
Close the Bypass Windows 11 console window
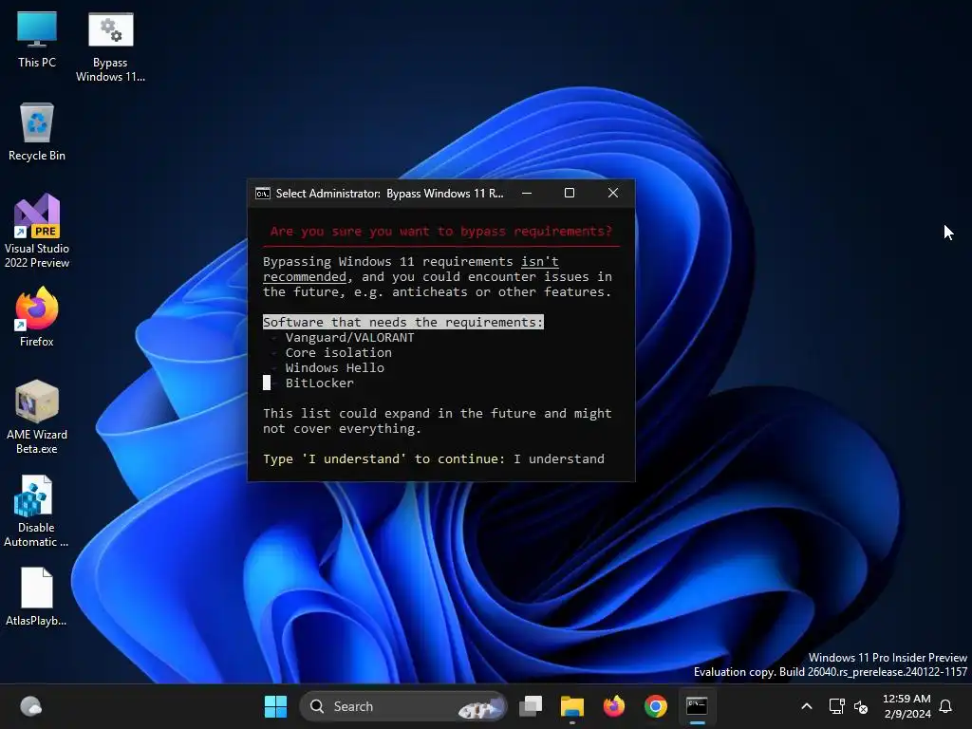(613, 194)
